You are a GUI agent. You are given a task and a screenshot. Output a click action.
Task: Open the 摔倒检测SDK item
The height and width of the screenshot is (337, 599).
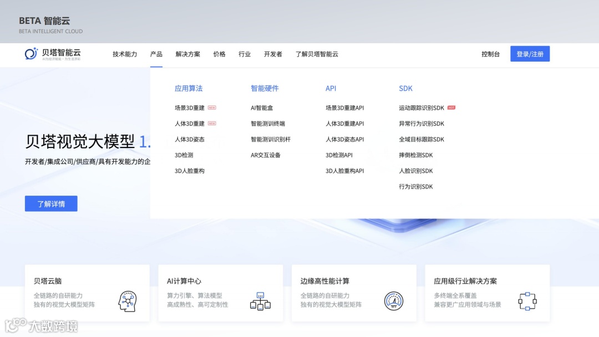[415, 155]
